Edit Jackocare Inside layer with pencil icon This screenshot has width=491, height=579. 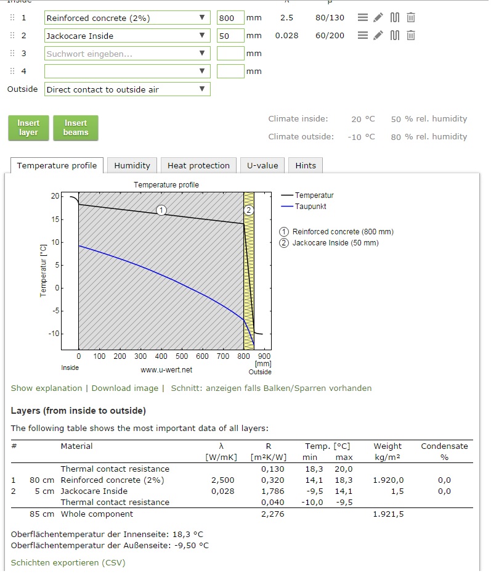pos(378,35)
